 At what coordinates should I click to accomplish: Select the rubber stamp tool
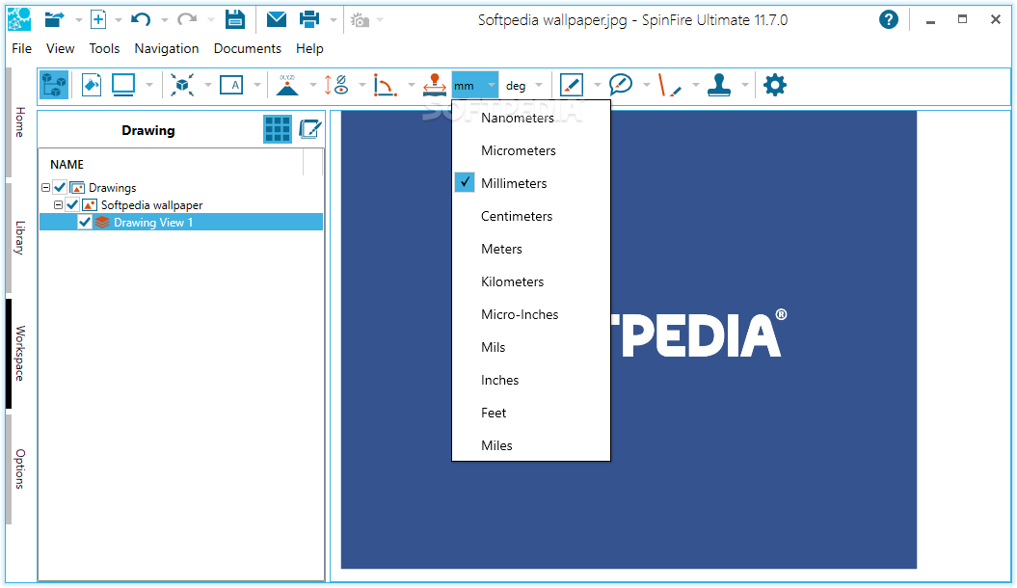(718, 85)
